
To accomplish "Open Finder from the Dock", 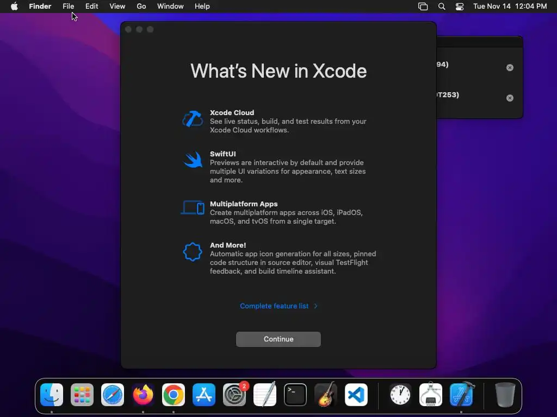I will click(52, 395).
